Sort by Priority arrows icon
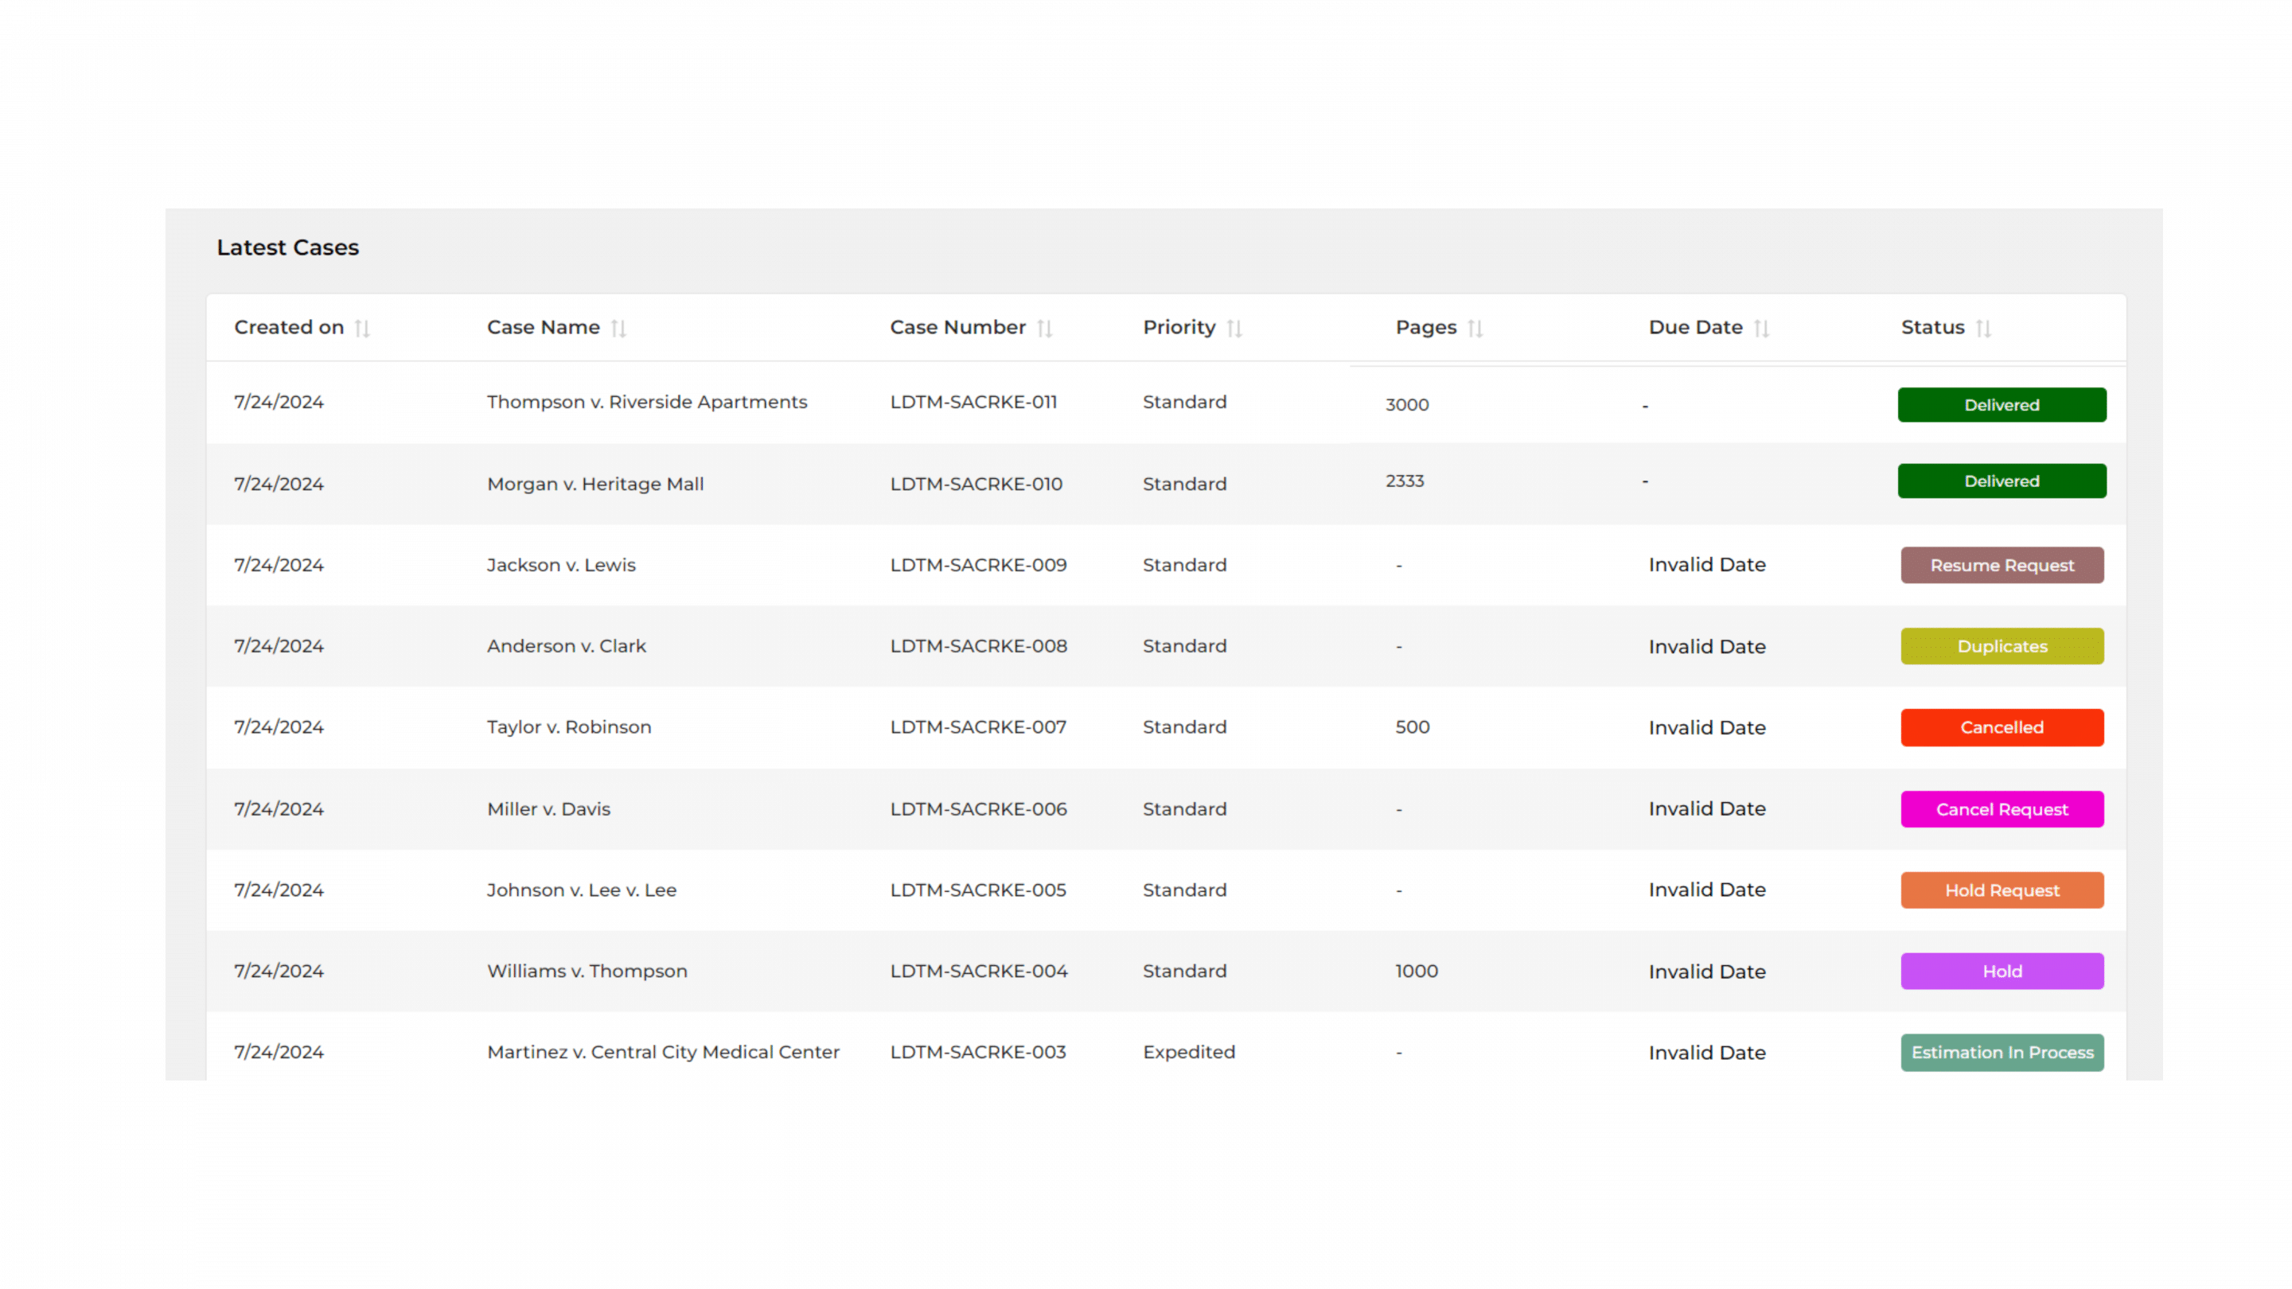Viewport: 2292px width, 1289px height. pyautogui.click(x=1234, y=329)
